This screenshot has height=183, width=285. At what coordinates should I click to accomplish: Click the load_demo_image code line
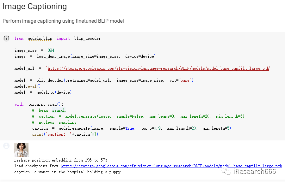click(x=85, y=56)
